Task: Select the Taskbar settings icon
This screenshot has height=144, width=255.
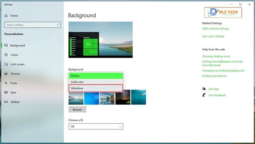Action: [x=6, y=102]
